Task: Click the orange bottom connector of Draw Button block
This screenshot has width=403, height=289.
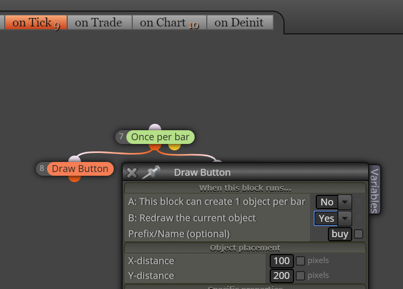Action: point(75,179)
